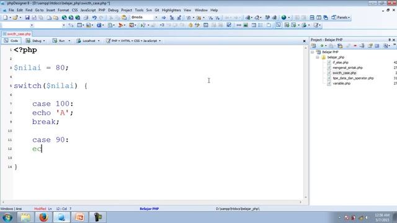The height and width of the screenshot is (223, 397).
Task: Click the New file icon in toolbar
Action: click(6, 17)
